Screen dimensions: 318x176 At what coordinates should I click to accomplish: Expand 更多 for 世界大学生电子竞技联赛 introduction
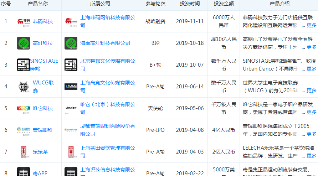[312, 90]
